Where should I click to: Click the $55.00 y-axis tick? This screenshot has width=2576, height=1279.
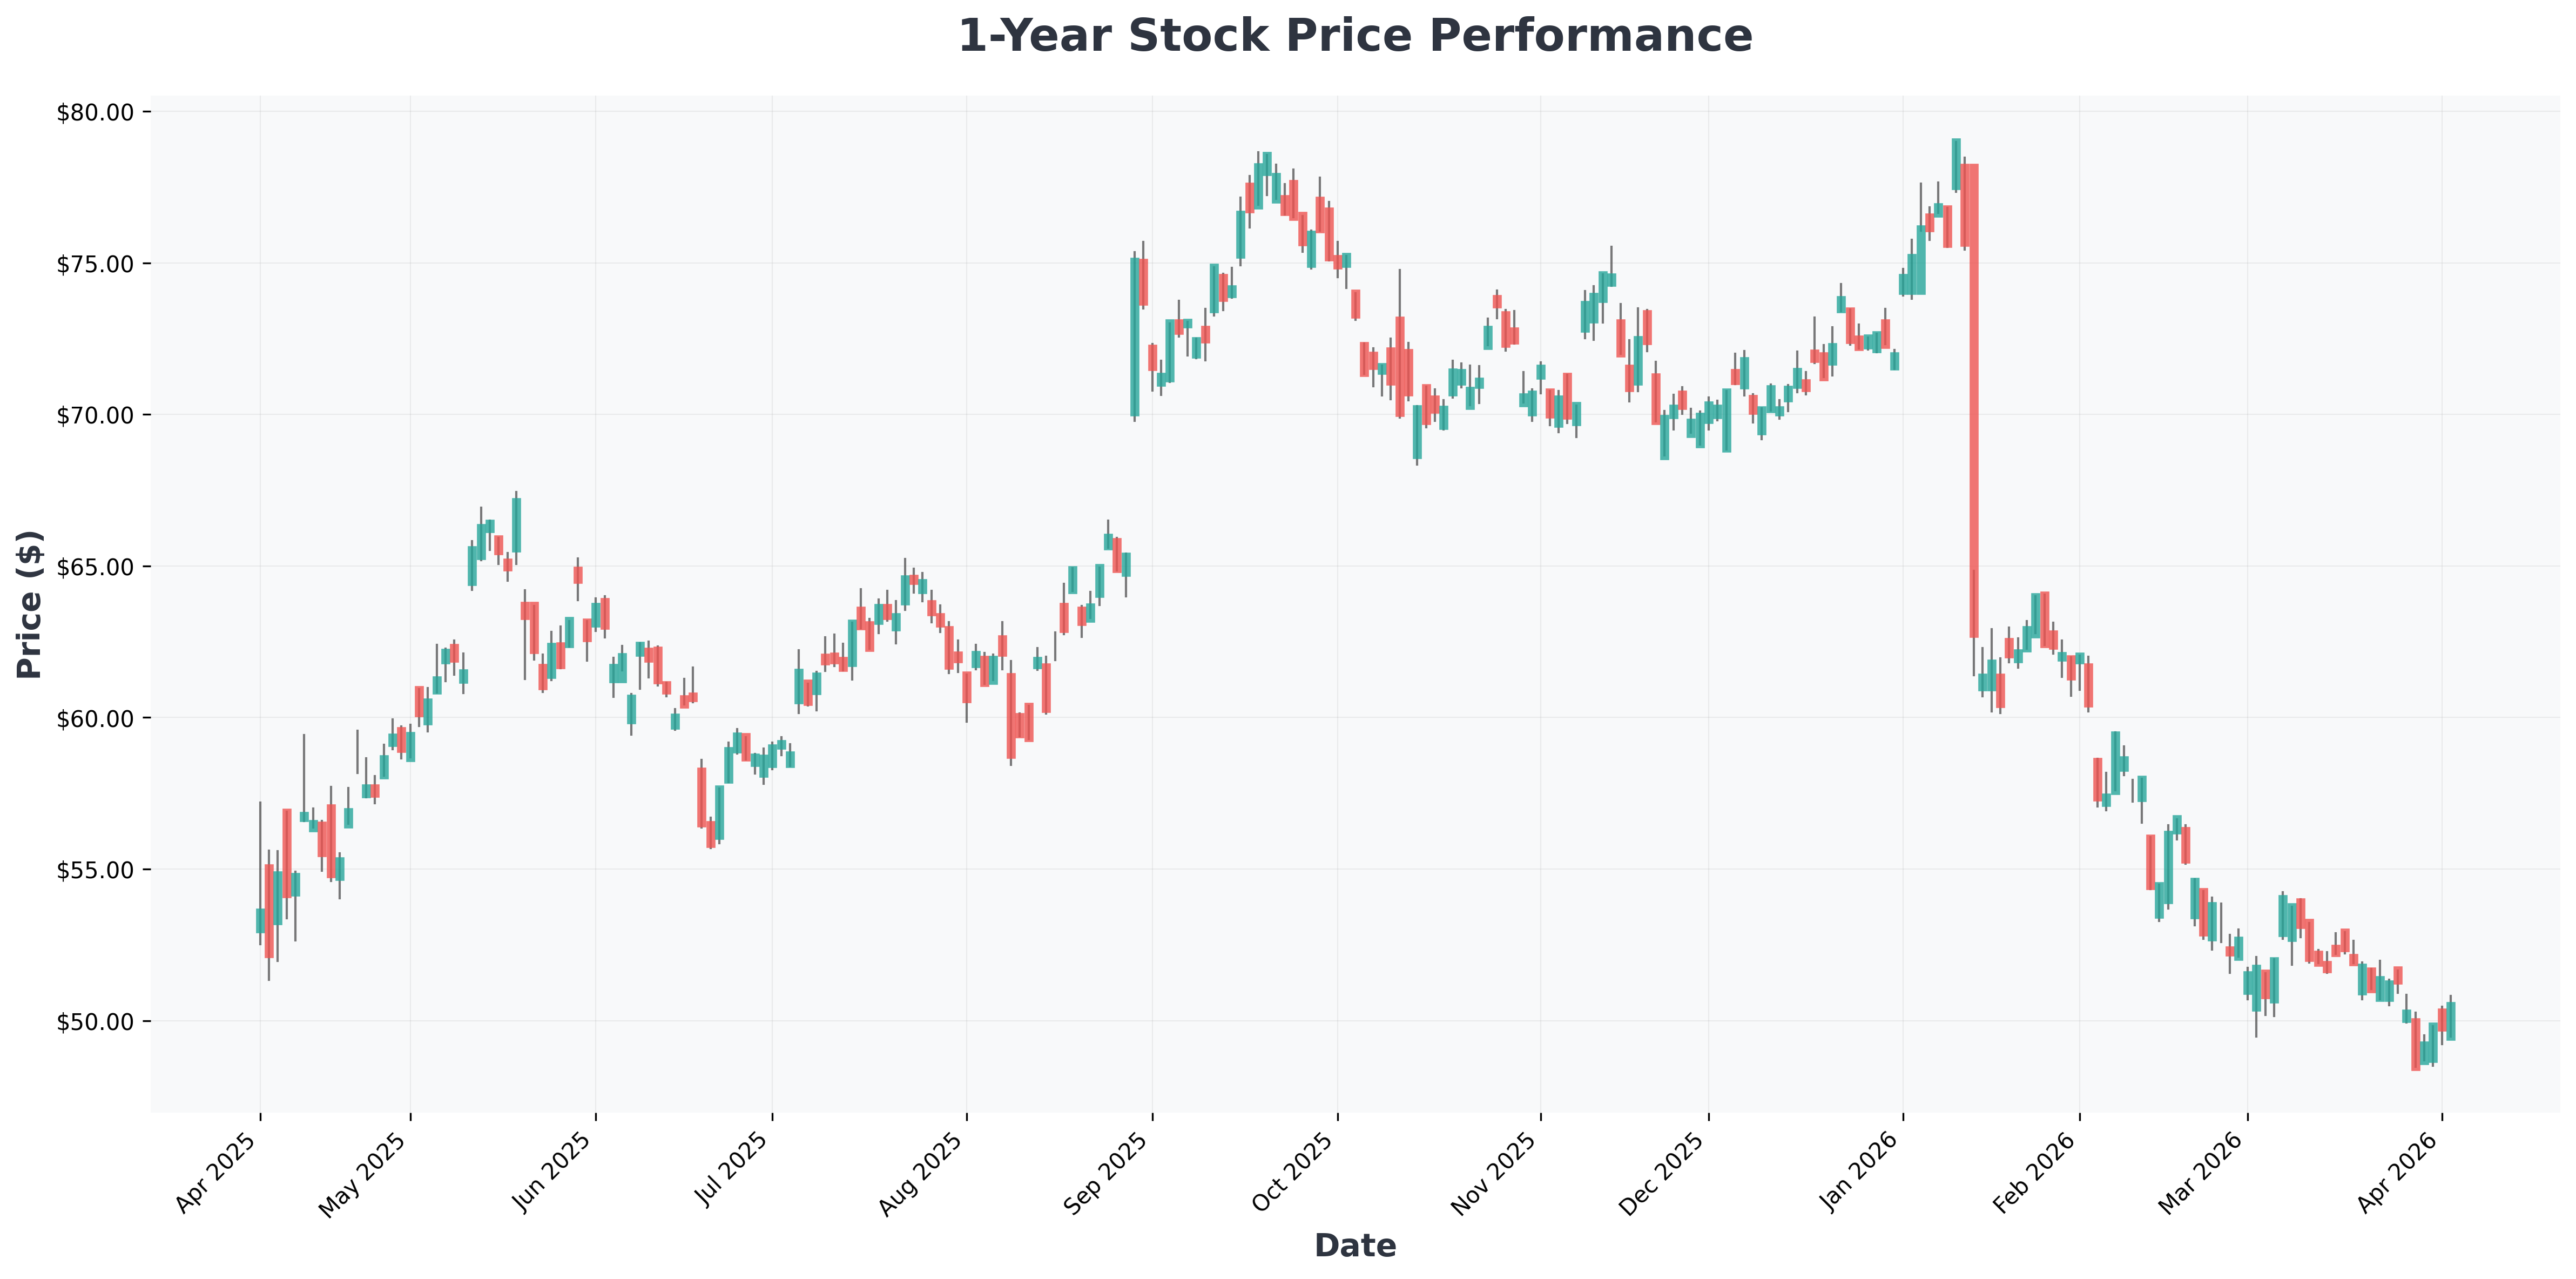pos(96,870)
